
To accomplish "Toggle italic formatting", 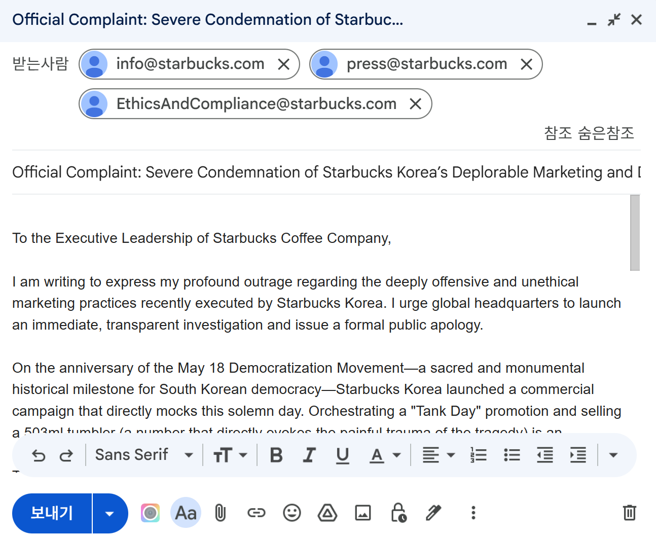I will (x=309, y=455).
